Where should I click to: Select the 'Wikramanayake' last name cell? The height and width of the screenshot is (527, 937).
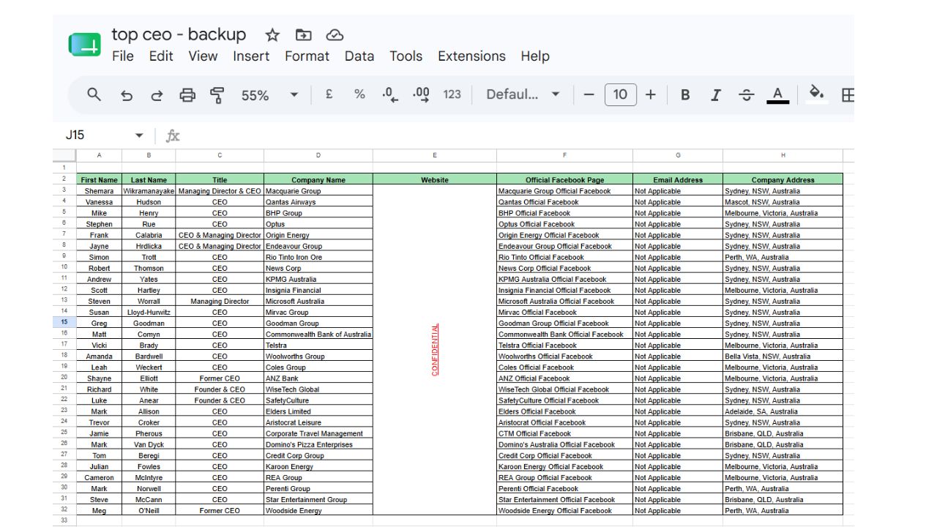click(x=149, y=191)
